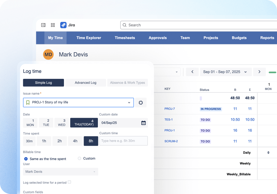Image resolution: width=277 pixels, height=194 pixels.
Task: Select 4 THU(TODAY) date button
Action: tap(84, 123)
